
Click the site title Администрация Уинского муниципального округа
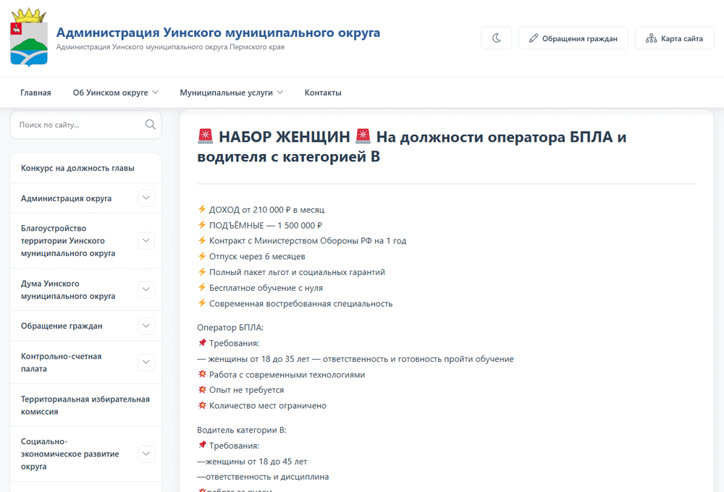pyautogui.click(x=218, y=33)
